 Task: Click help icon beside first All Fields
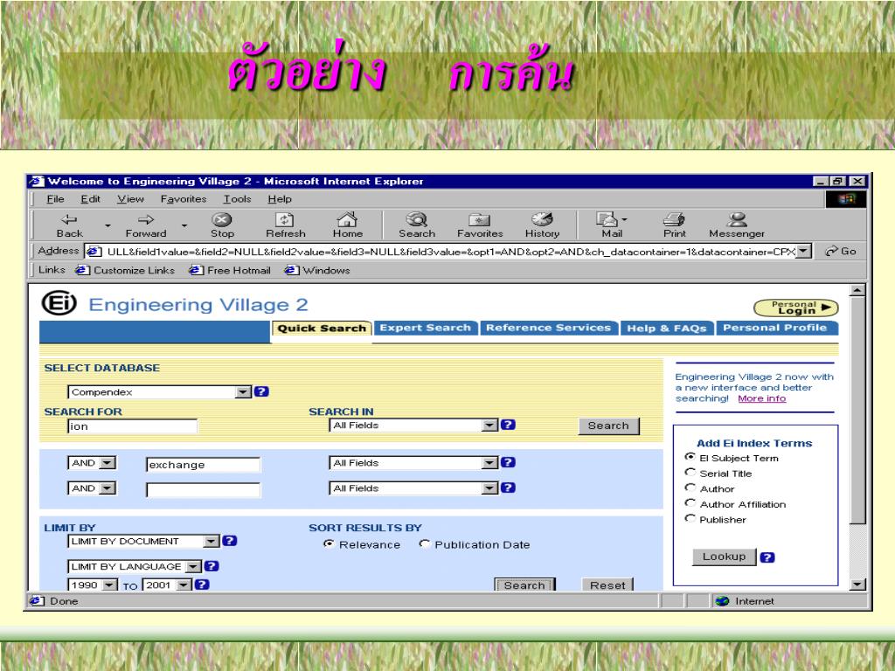(508, 425)
